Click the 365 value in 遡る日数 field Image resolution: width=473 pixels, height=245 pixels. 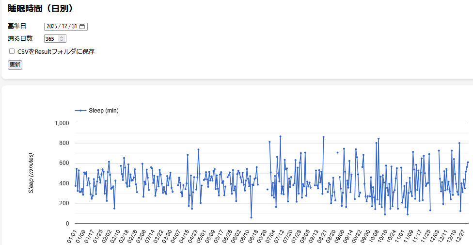pos(50,39)
